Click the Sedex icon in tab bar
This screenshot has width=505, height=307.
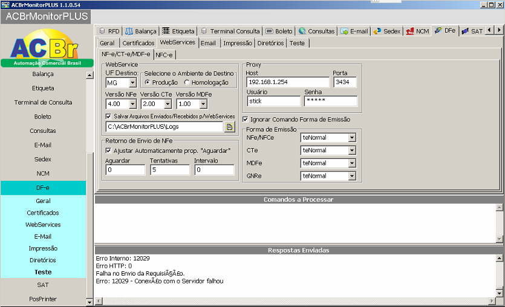tap(377, 31)
